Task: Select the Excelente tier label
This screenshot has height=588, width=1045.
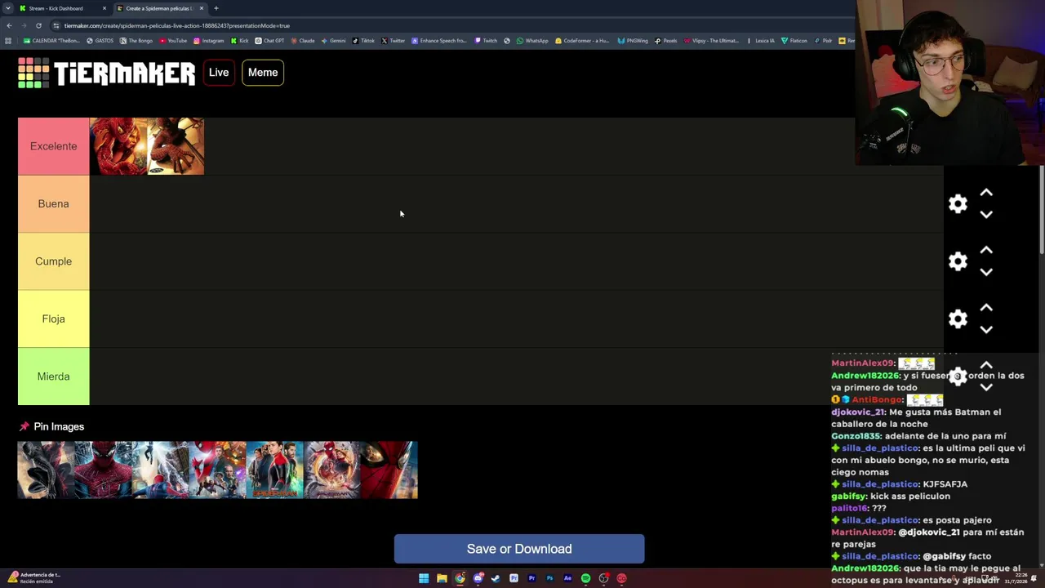Action: [53, 146]
